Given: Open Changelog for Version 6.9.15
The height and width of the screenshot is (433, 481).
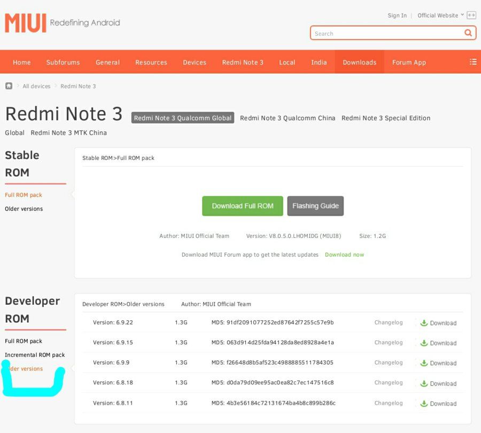Looking at the screenshot, I should click(x=389, y=343).
